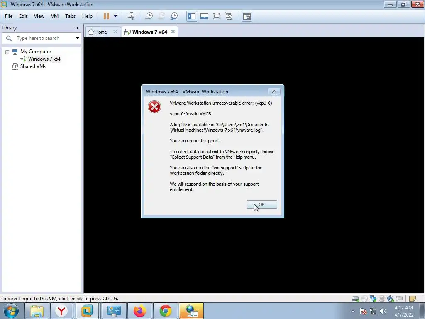
Task: Open the Windows Start menu
Action: (11, 311)
